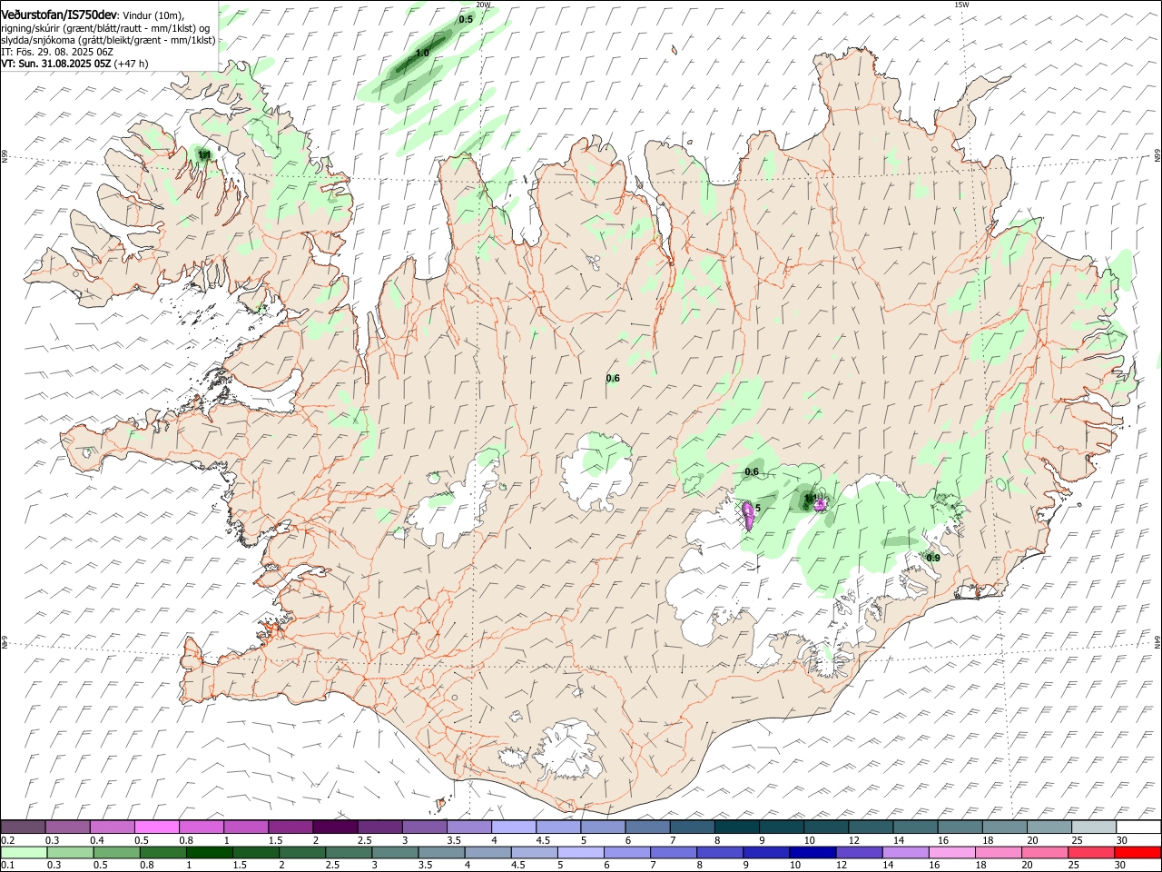
Task: Click the bright red swatch in lower legend row
Action: click(x=1137, y=853)
